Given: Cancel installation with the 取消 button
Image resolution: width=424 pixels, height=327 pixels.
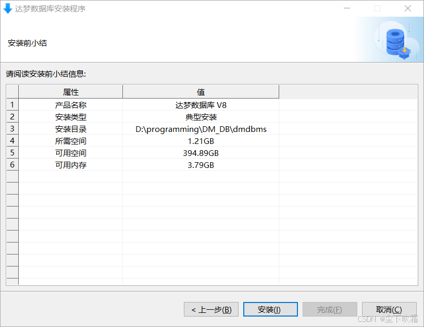Looking at the screenshot, I should click(x=389, y=309).
